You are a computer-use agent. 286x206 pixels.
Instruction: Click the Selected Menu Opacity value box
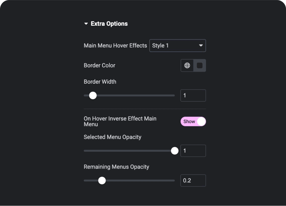(x=193, y=151)
